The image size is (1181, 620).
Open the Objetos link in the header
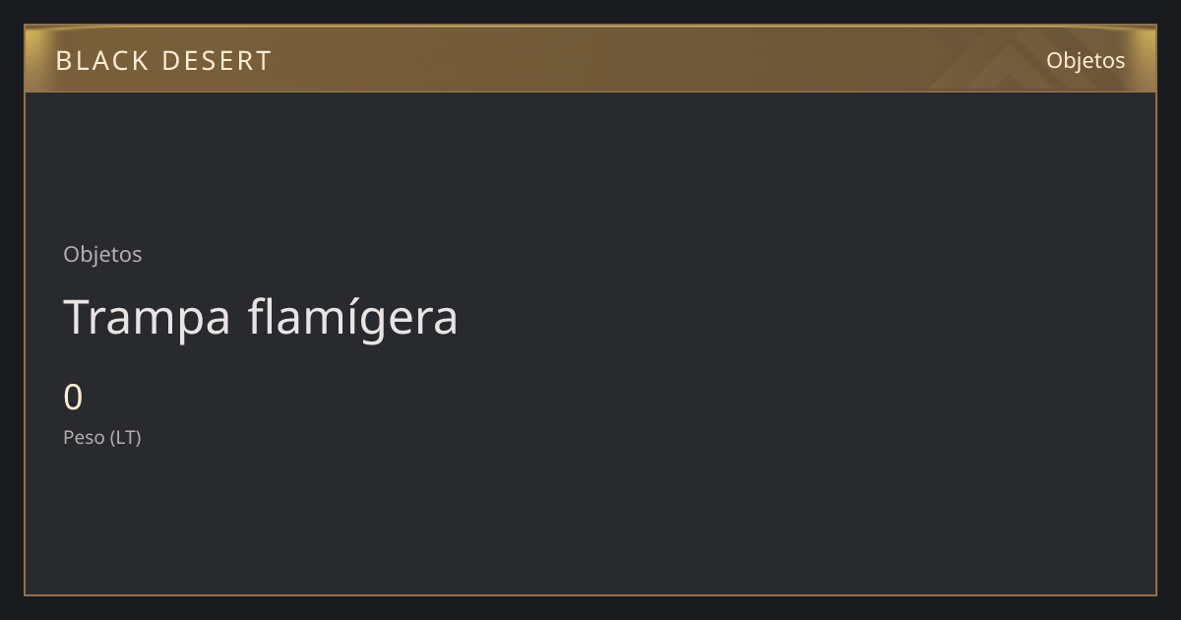1086,60
